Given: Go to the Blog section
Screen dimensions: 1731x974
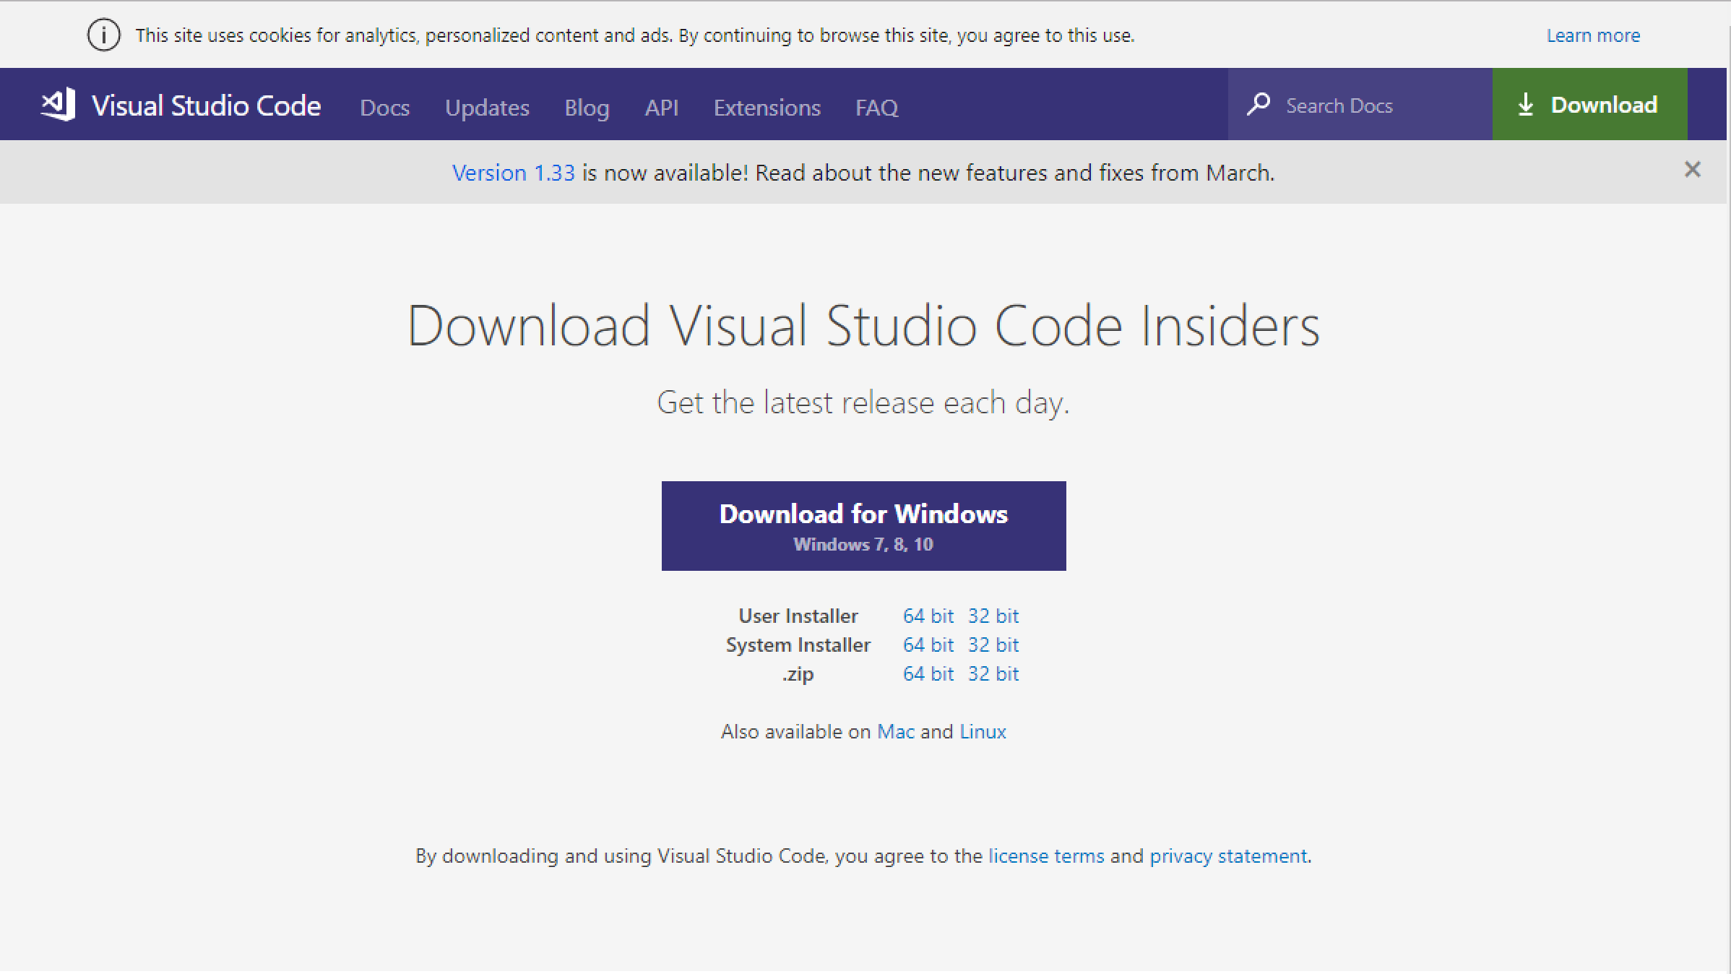Looking at the screenshot, I should coord(587,108).
